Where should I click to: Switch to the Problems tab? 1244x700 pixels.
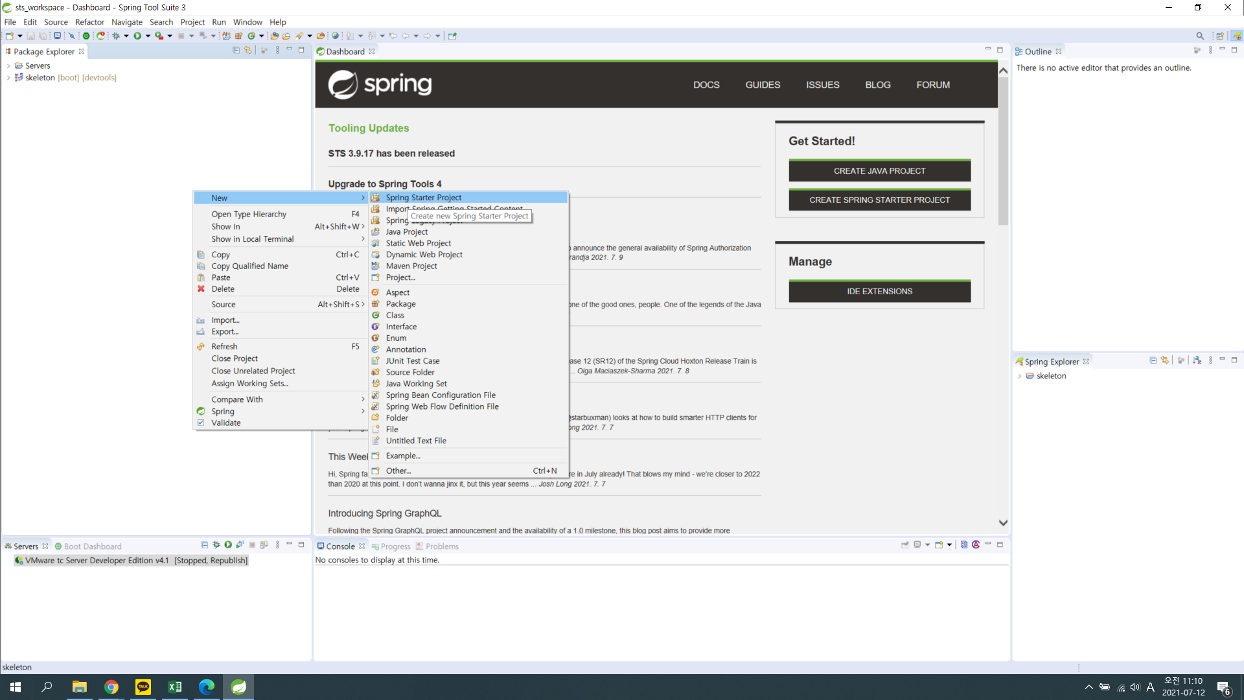(442, 546)
